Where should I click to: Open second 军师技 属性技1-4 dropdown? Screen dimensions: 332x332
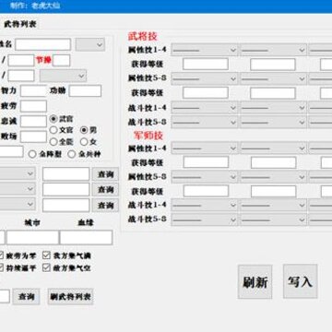tap(273, 148)
